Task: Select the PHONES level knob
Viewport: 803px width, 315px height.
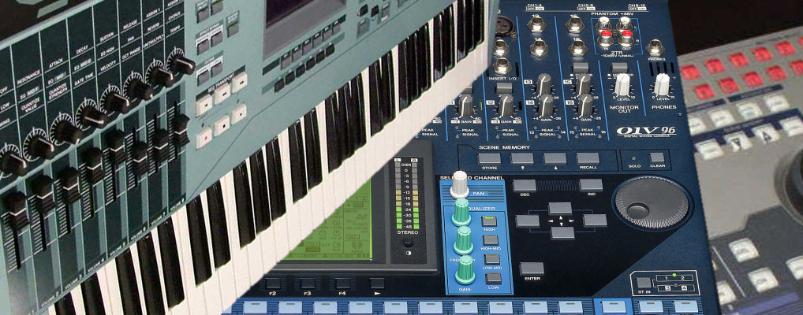Action: (662, 83)
